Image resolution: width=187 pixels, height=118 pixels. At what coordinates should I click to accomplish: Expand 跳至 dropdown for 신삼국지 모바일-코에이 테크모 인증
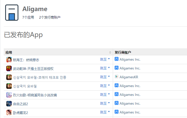105,77
